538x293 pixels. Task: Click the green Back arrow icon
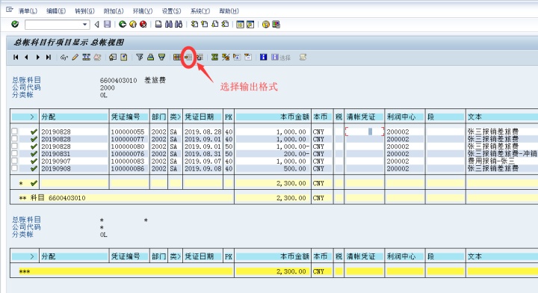[x=123, y=25]
